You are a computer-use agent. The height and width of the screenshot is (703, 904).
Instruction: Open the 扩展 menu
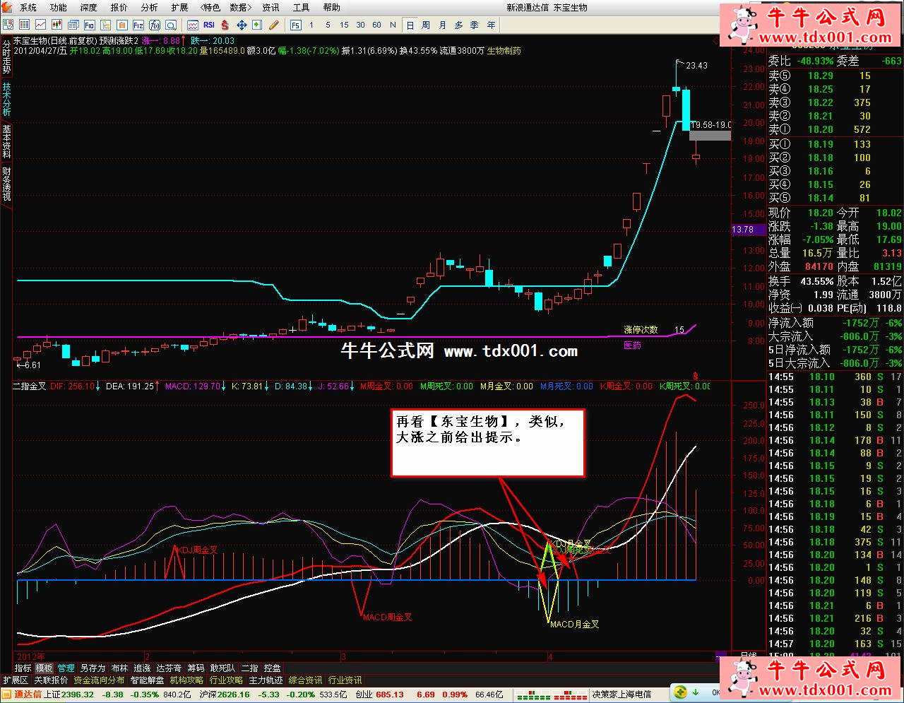tap(179, 8)
